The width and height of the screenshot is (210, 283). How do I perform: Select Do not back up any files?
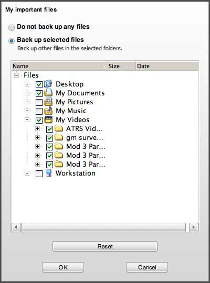pyautogui.click(x=12, y=27)
